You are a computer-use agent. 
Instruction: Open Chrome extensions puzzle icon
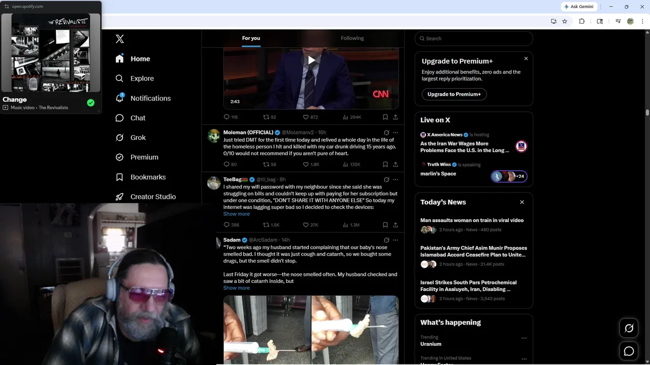582,21
